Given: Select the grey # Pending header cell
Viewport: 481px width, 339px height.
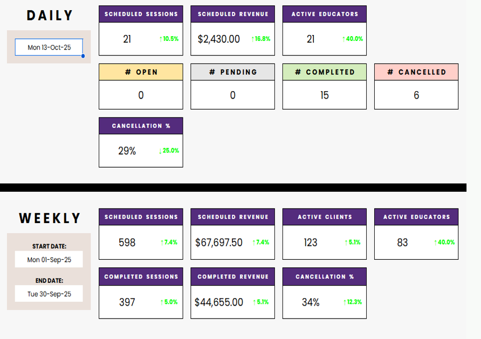Looking at the screenshot, I should (232, 72).
